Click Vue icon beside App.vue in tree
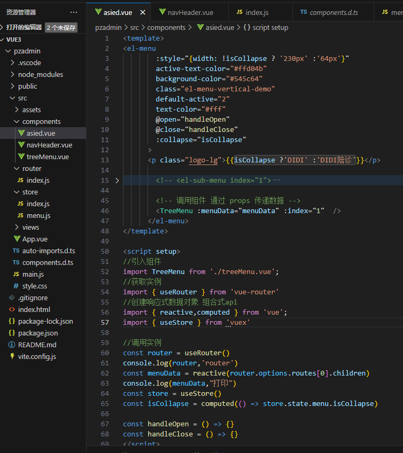Screen dimensions: 403x453 click(17, 239)
